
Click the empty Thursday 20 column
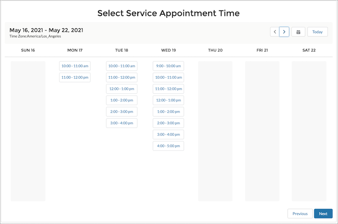(215, 131)
